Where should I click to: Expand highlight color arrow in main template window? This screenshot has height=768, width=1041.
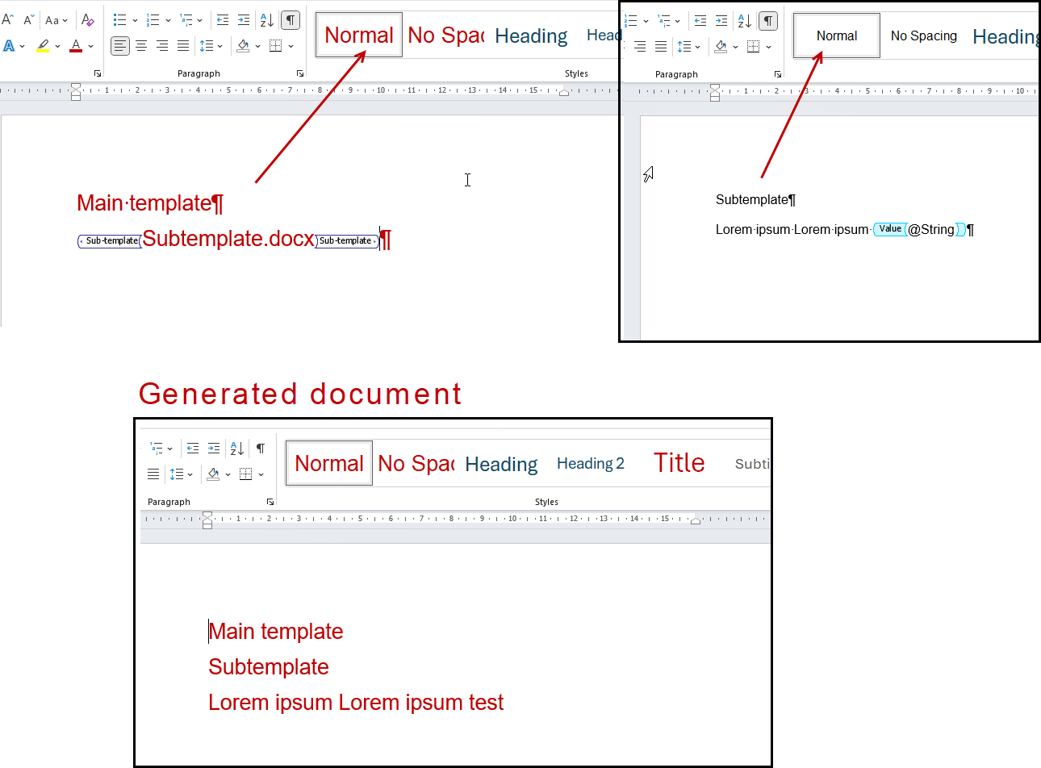point(58,46)
